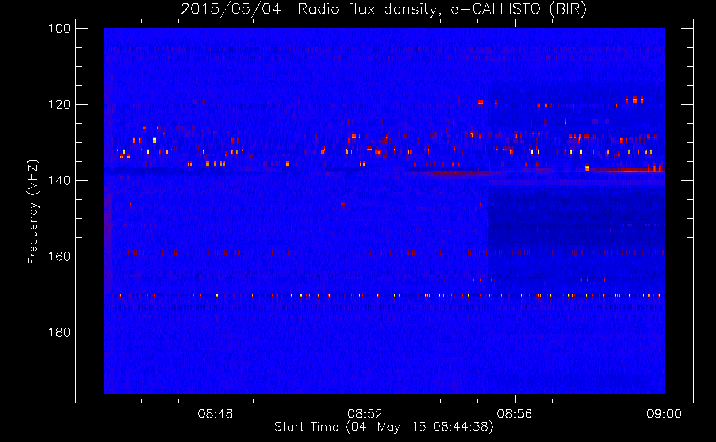
Task: Click the 09:00 time tick label
Action: 664,414
